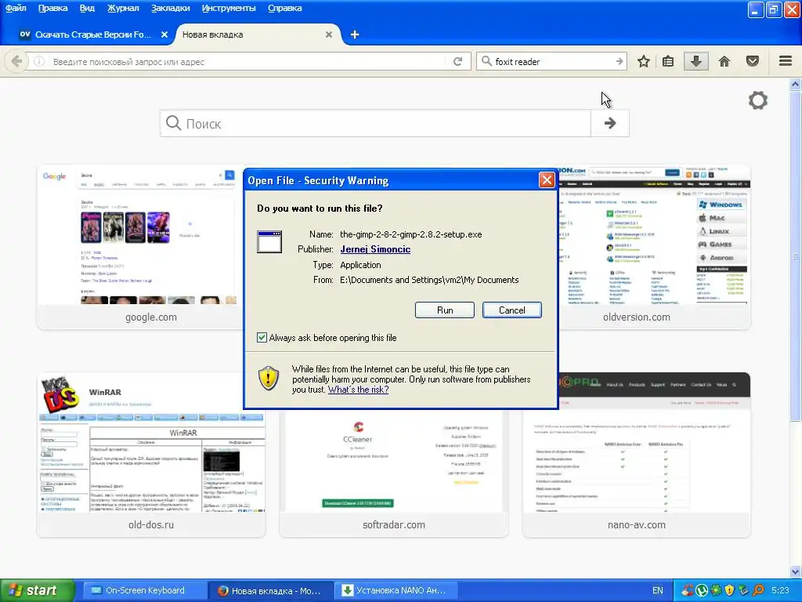
Task: Click the file name the-gimp-2-8-2 text
Action: [410, 234]
